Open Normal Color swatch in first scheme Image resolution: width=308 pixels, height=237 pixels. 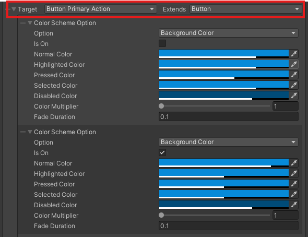click(224, 54)
